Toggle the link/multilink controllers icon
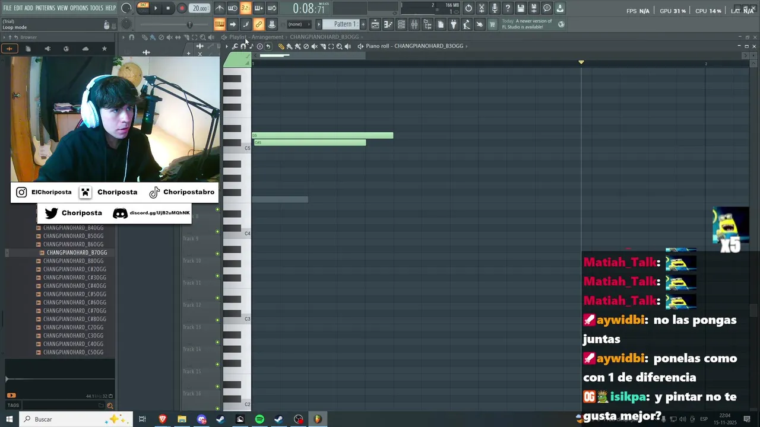The height and width of the screenshot is (427, 760). pos(258,24)
